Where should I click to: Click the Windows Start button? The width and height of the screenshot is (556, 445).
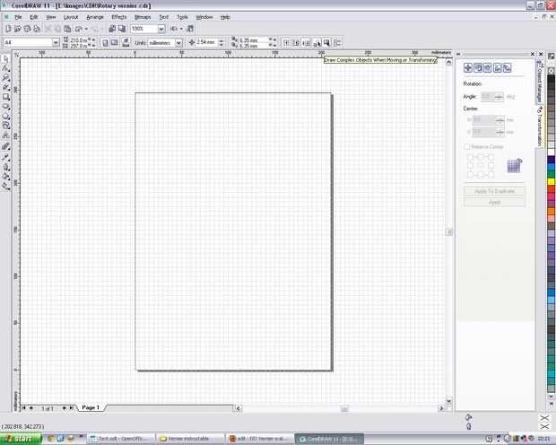coord(21,439)
